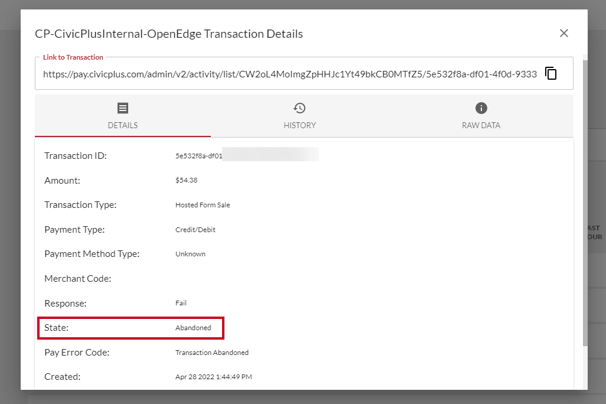
Task: Click the 'Hosted Form Sale' transaction type value
Action: point(203,205)
